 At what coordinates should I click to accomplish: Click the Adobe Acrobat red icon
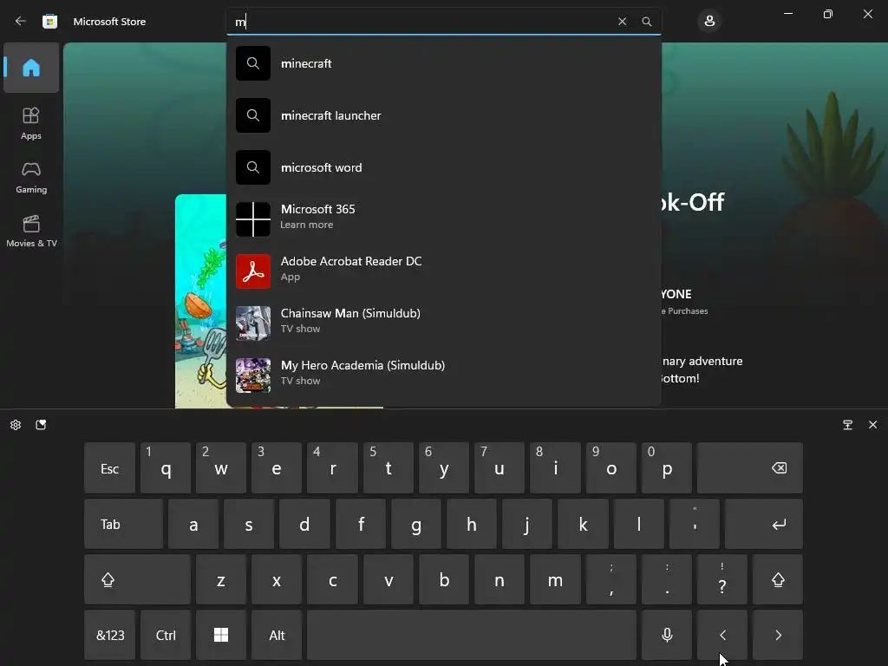pyautogui.click(x=253, y=271)
